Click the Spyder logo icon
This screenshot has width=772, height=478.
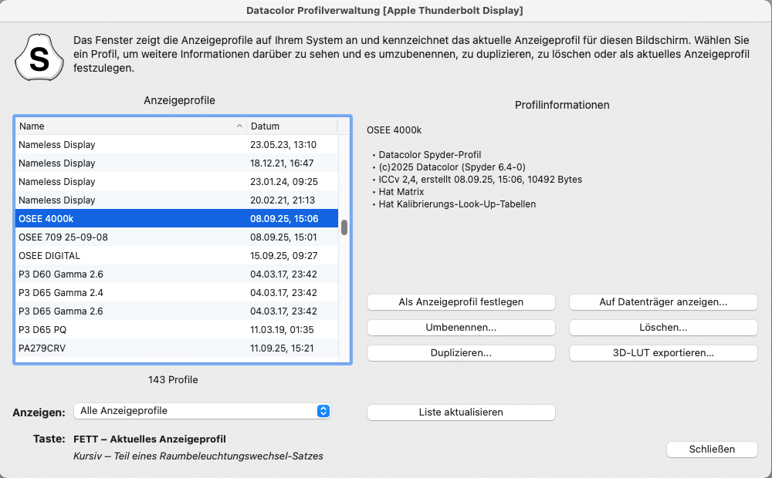point(39,57)
